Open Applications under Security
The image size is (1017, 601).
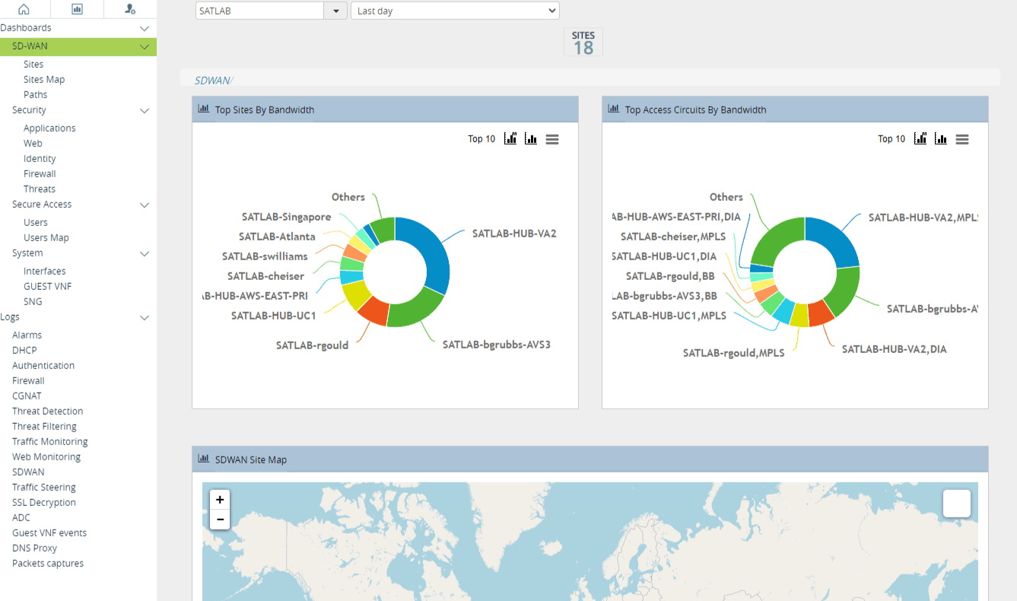click(x=49, y=128)
